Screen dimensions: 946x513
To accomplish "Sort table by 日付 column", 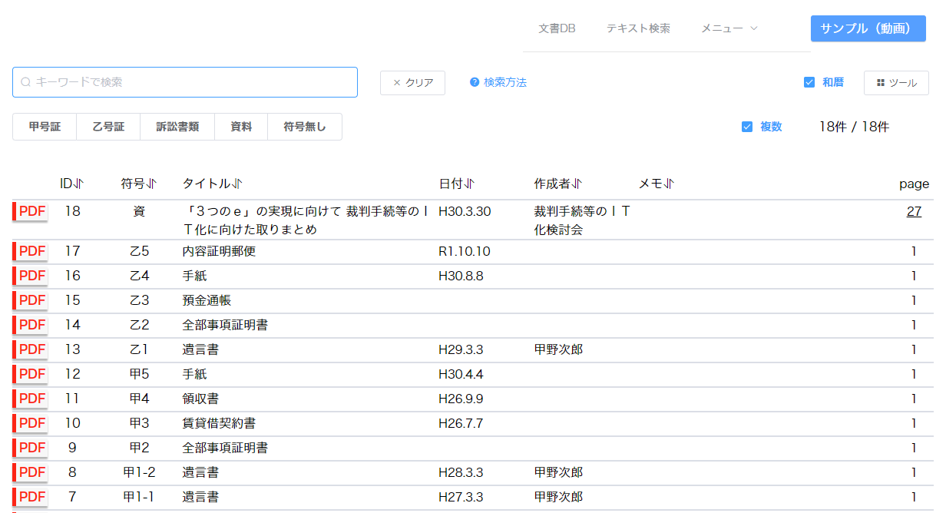I will [x=468, y=184].
